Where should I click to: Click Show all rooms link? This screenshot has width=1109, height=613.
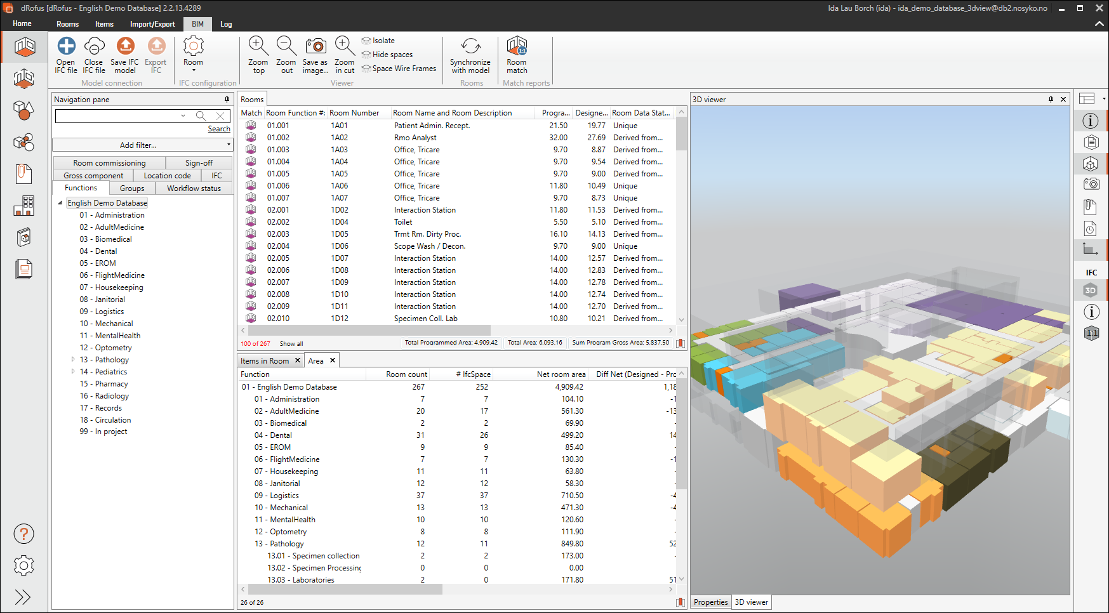point(291,344)
